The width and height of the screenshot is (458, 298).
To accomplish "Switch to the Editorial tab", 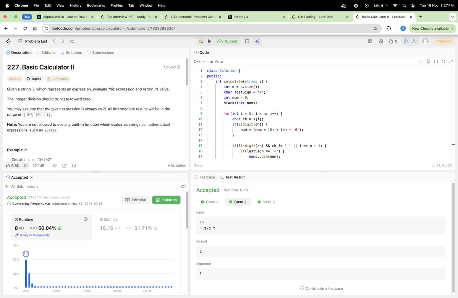I will 46,53.
